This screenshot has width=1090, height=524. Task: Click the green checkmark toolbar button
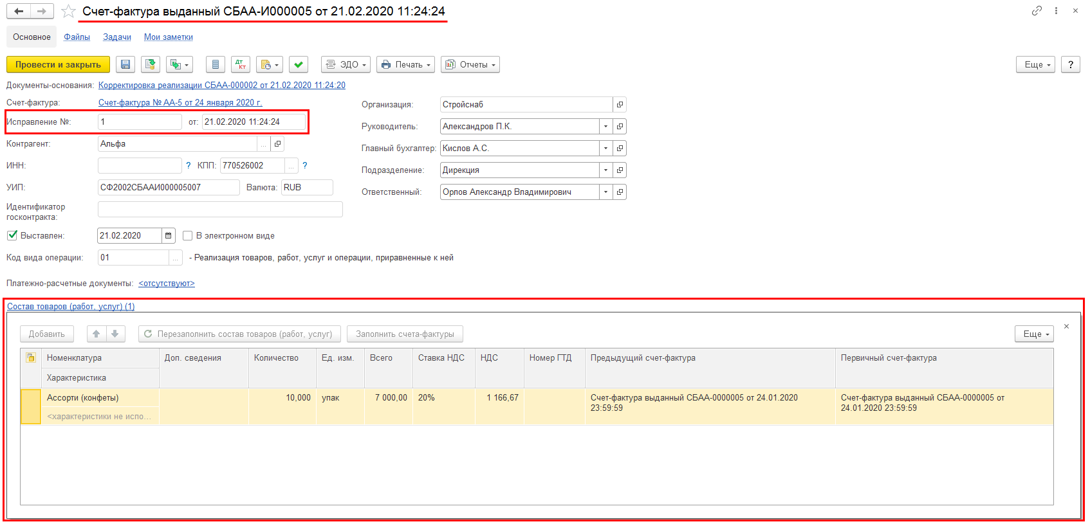(x=298, y=64)
